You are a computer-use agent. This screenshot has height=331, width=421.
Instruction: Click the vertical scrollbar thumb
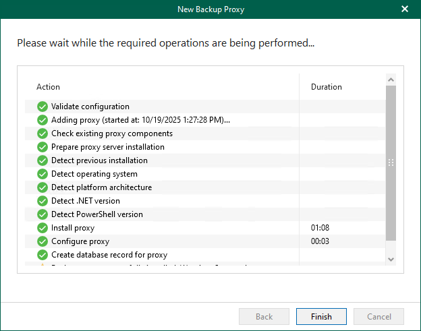pos(391,162)
